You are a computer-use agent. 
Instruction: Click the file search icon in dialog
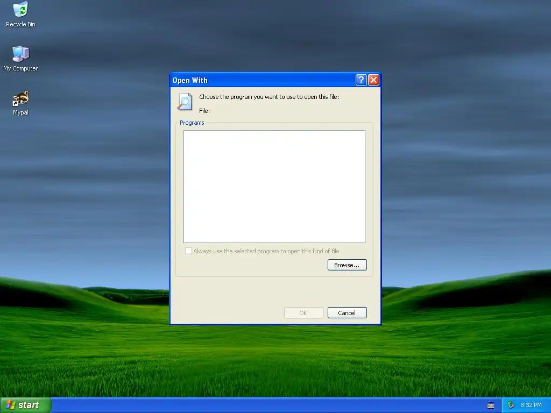tap(185, 102)
